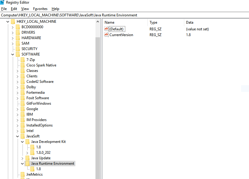
Task: Expand the BCD00000000 key
Action: [x=13, y=27]
